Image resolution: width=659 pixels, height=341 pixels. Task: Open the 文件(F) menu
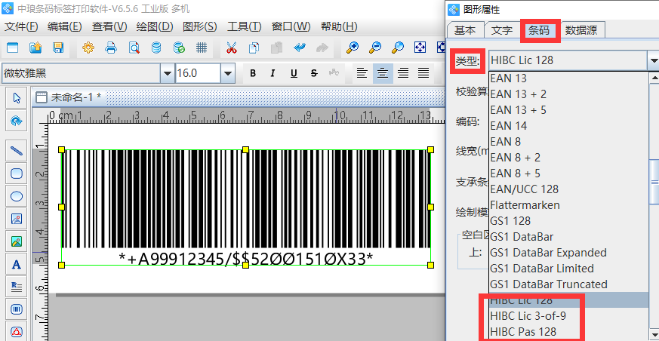21,26
